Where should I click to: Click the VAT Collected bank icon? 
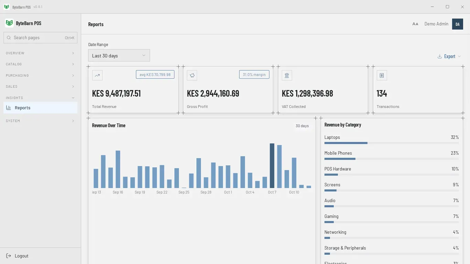coord(287,75)
